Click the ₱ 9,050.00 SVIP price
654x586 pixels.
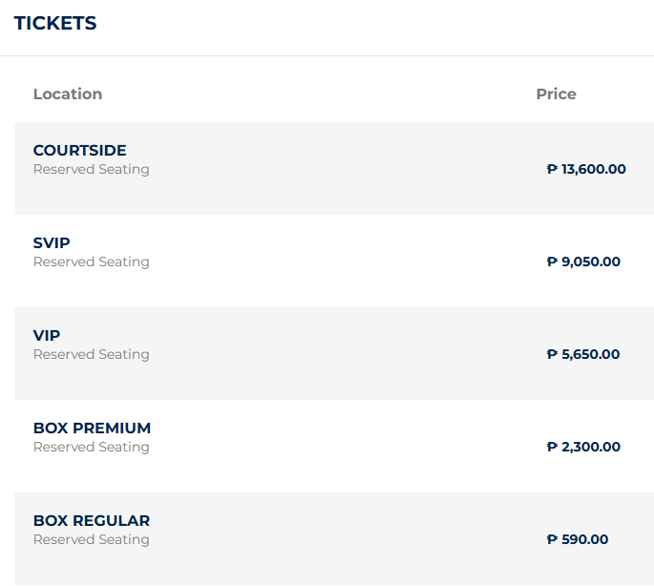(583, 262)
